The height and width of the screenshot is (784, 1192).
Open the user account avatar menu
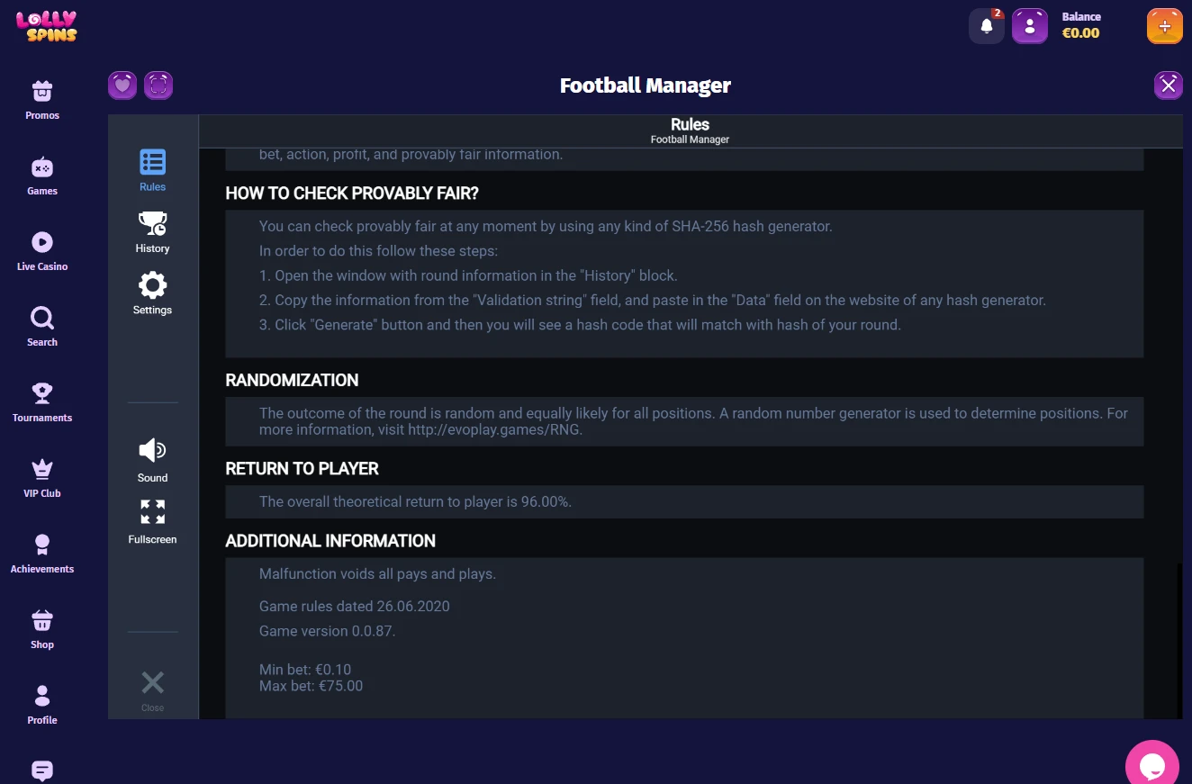point(1030,26)
